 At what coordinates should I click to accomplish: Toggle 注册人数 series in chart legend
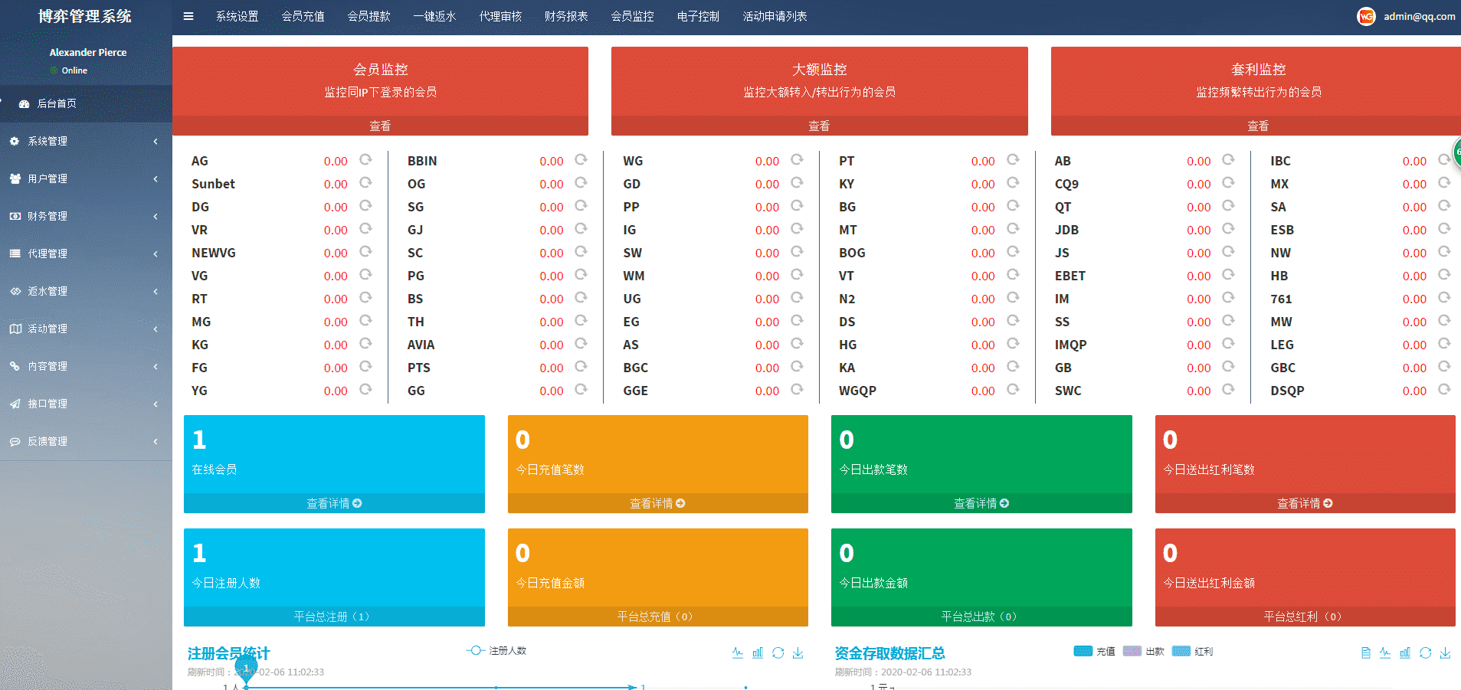(x=496, y=650)
